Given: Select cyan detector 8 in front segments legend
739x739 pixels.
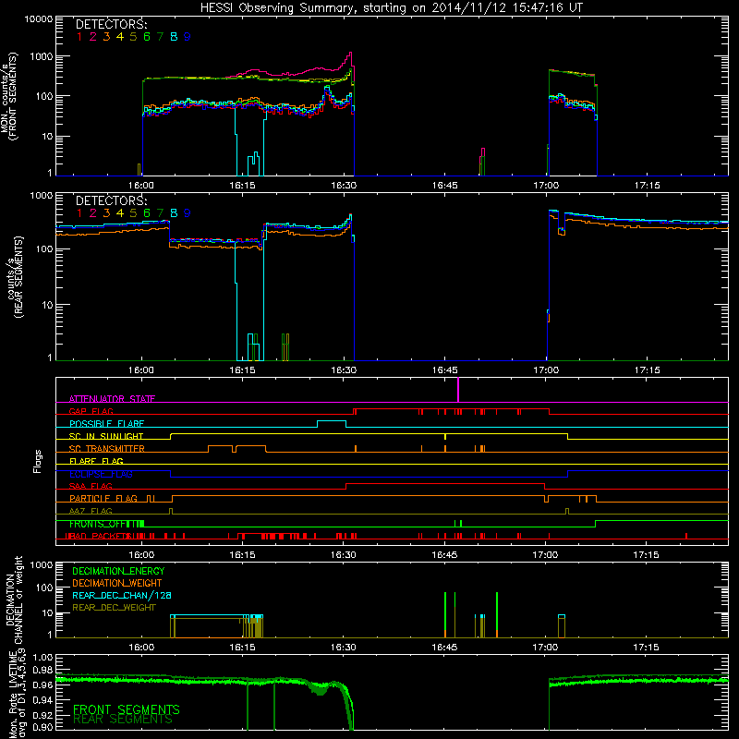Looking at the screenshot, I should pos(174,37).
